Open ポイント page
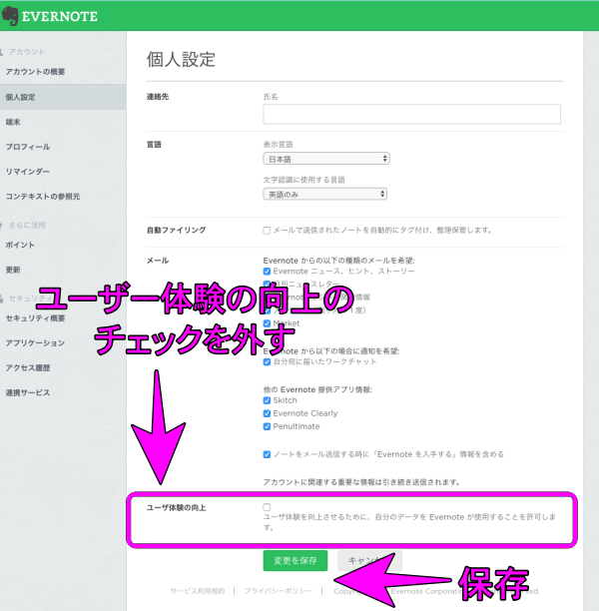The height and width of the screenshot is (611, 599). point(20,245)
